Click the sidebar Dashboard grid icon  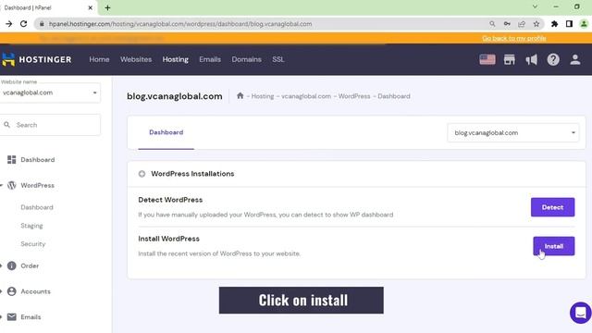tap(12, 160)
